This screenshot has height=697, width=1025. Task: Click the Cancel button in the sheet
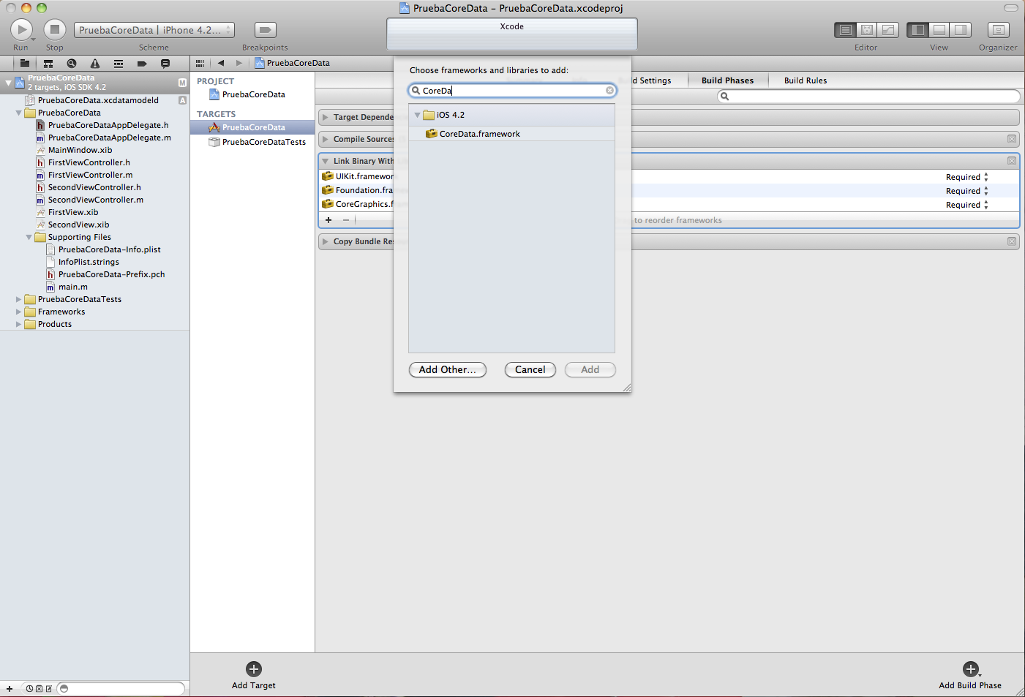pyautogui.click(x=530, y=370)
